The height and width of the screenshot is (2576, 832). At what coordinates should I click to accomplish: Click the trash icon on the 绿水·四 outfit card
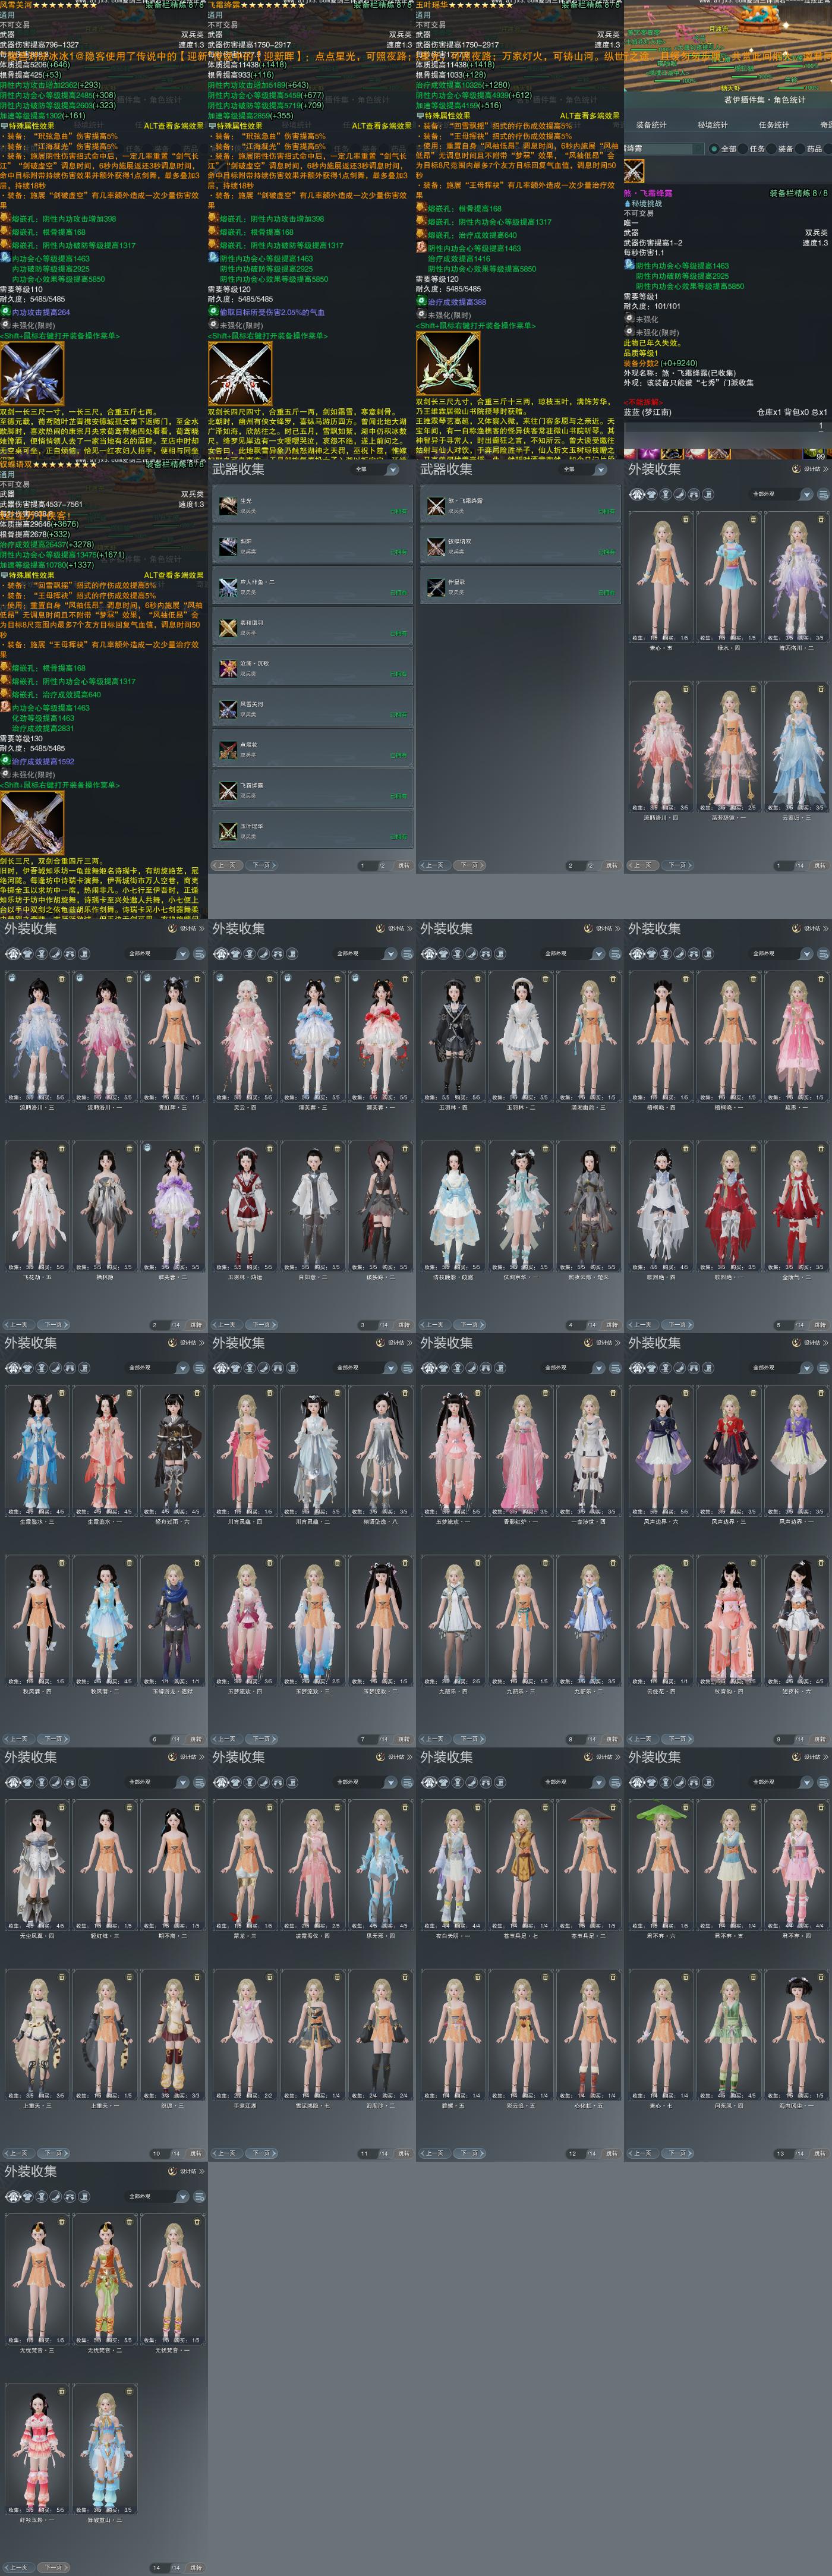pos(753,519)
